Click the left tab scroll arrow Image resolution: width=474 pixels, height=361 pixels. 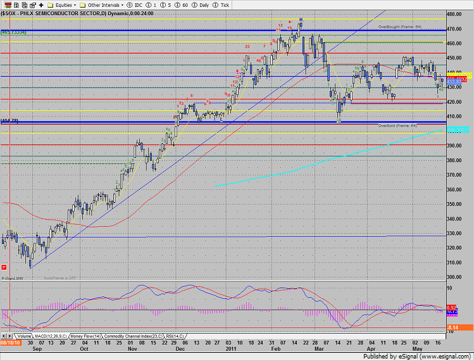click(x=4, y=336)
